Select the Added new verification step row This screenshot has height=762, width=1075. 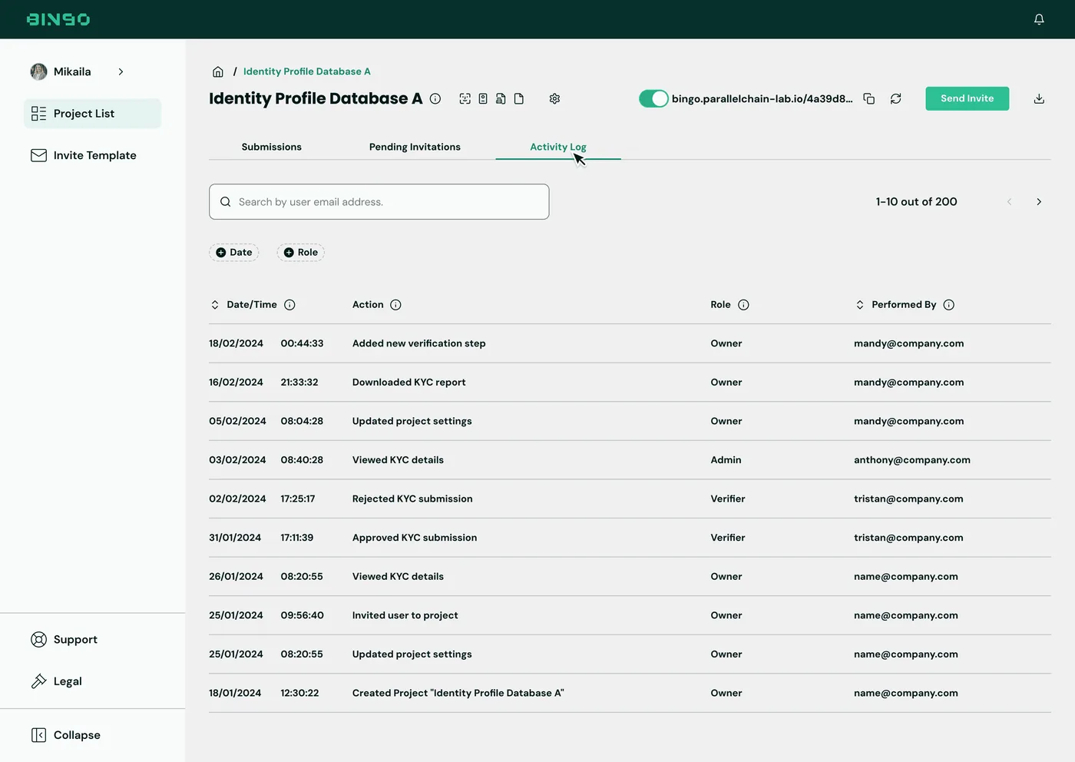pos(630,343)
